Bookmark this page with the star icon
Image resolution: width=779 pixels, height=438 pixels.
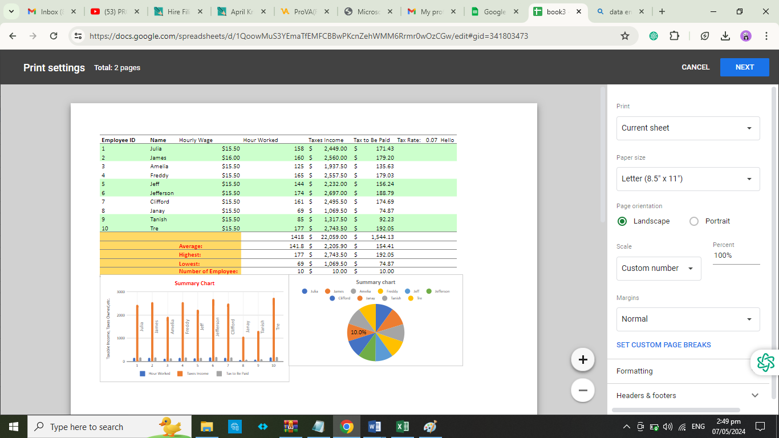625,36
